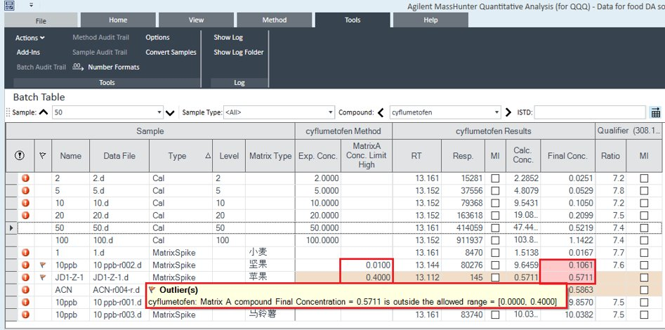The image size is (665, 330).
Task: Open the quick access toolbar customize arrow
Action: [32, 6]
